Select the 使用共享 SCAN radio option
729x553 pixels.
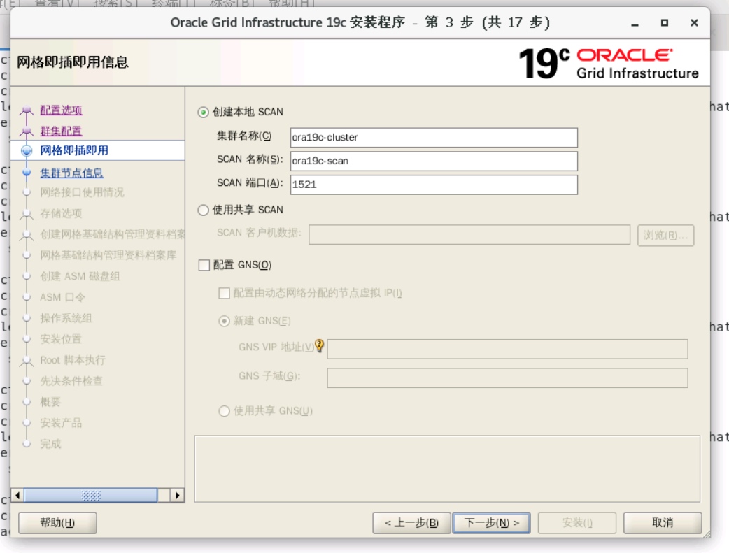pyautogui.click(x=204, y=210)
